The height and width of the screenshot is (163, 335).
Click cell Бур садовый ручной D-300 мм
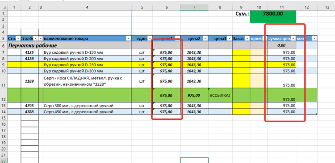87,71
